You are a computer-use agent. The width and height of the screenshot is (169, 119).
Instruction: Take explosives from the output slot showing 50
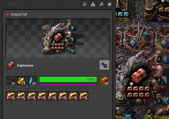point(104,81)
